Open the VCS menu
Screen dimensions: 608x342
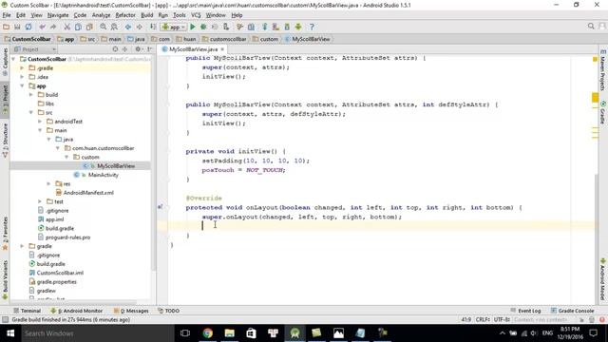(x=196, y=15)
